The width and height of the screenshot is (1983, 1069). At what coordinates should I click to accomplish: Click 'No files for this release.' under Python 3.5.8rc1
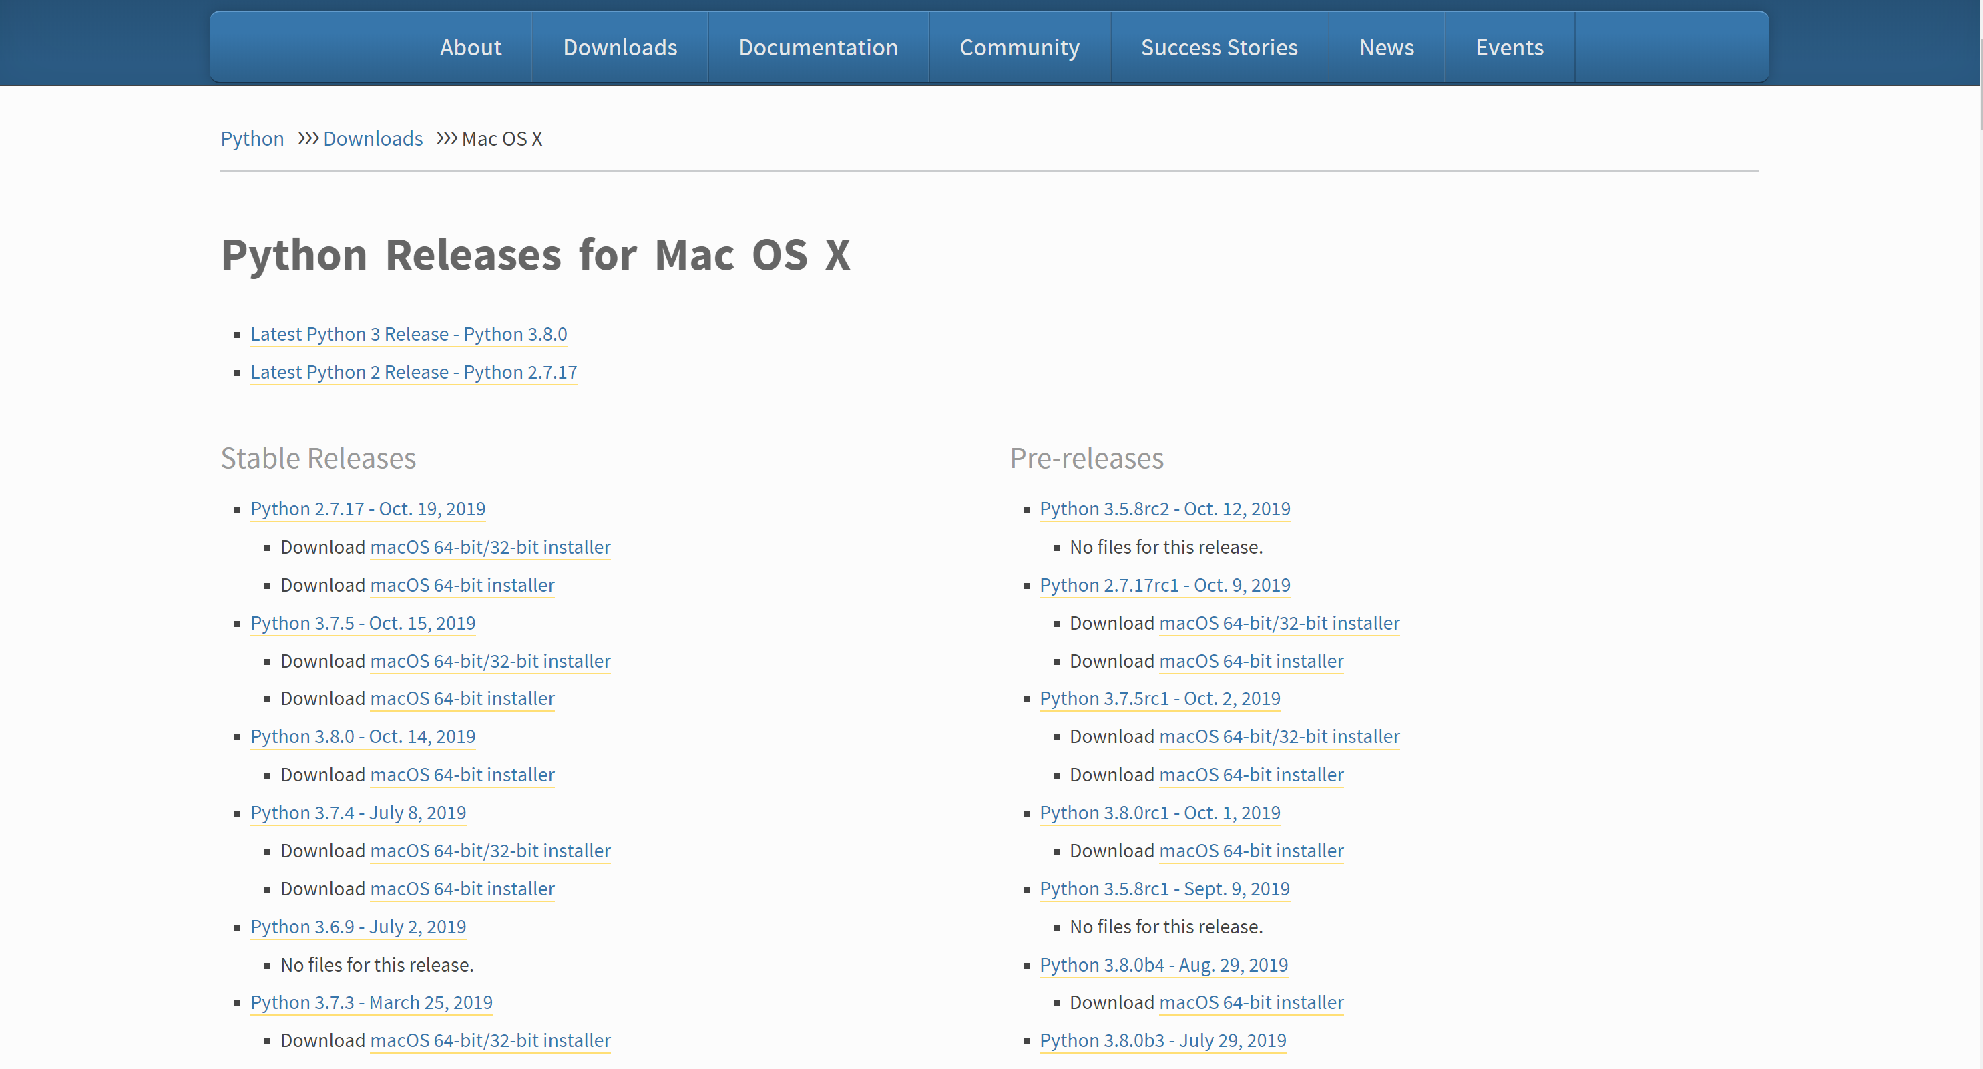pyautogui.click(x=1166, y=927)
